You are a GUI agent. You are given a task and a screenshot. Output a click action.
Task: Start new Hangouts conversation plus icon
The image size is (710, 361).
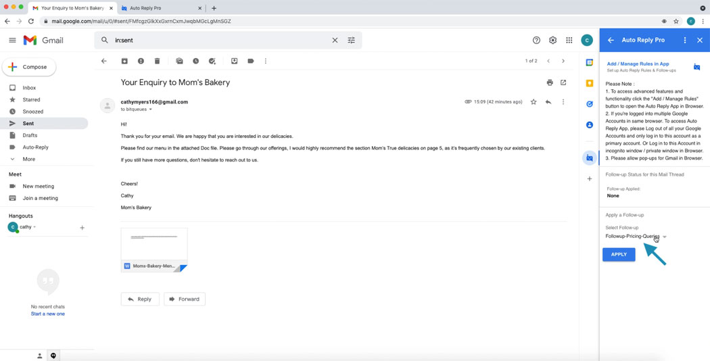pos(82,227)
